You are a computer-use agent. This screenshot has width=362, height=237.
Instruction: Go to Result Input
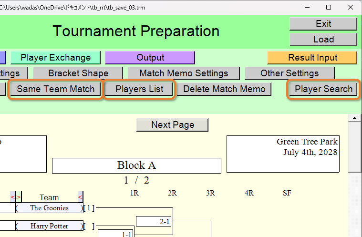tap(312, 58)
